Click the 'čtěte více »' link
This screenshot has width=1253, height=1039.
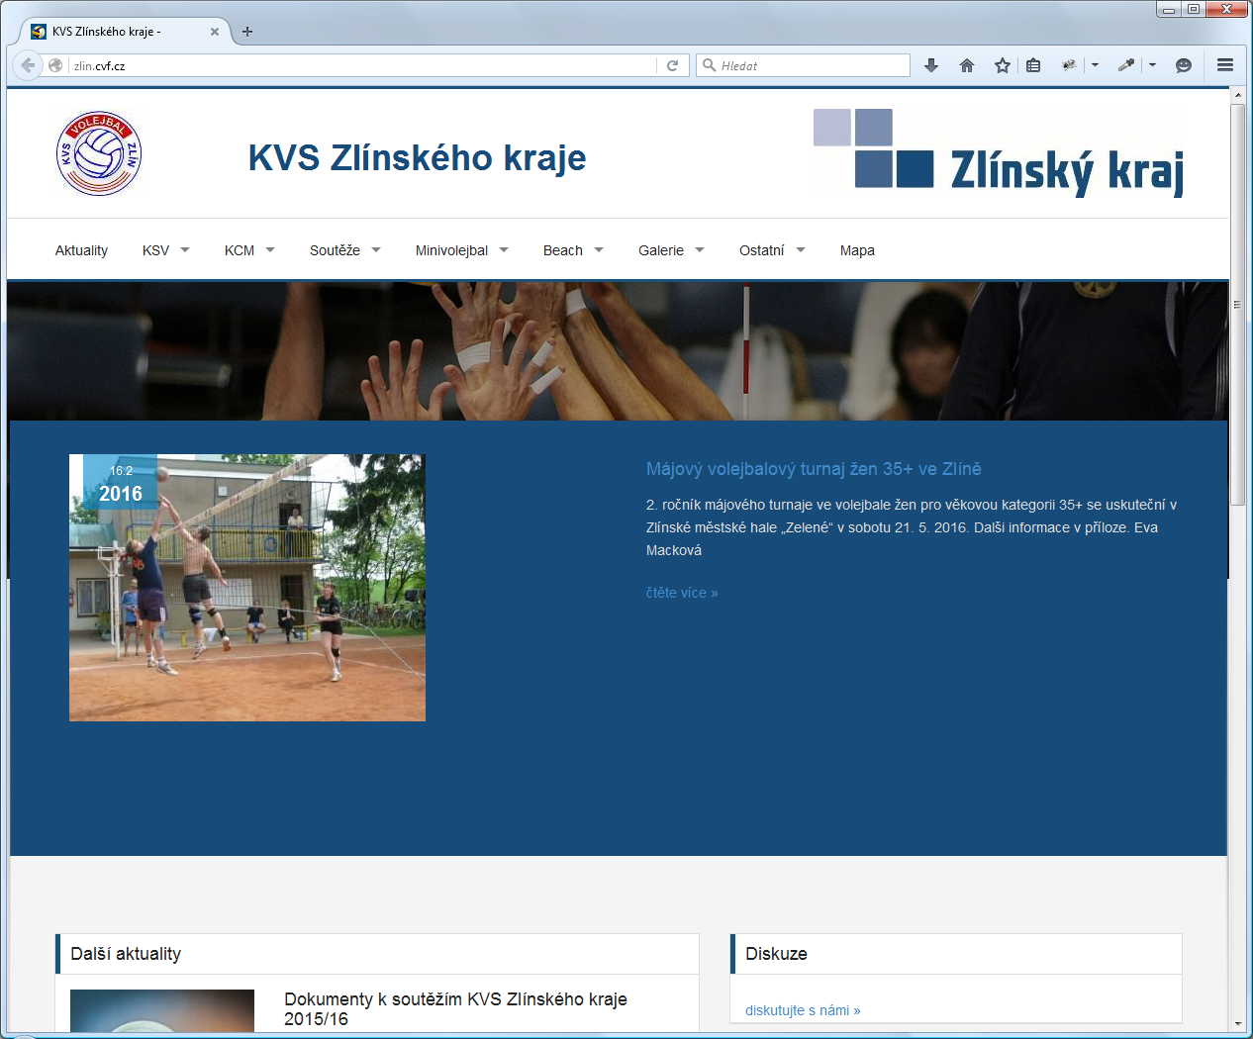[682, 593]
